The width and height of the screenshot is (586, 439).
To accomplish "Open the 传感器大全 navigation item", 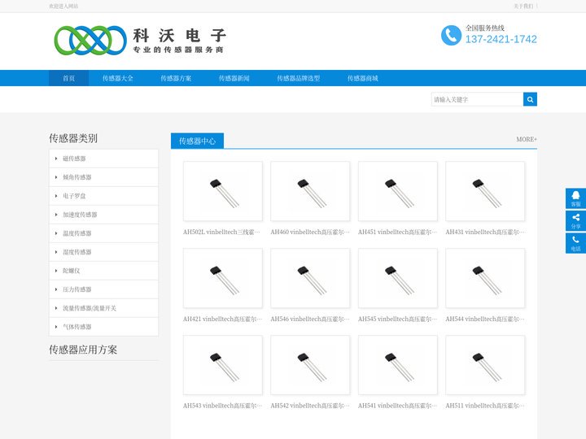I will click(118, 78).
